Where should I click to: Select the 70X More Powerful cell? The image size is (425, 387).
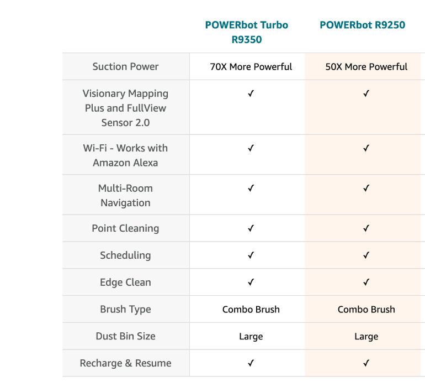click(x=251, y=67)
